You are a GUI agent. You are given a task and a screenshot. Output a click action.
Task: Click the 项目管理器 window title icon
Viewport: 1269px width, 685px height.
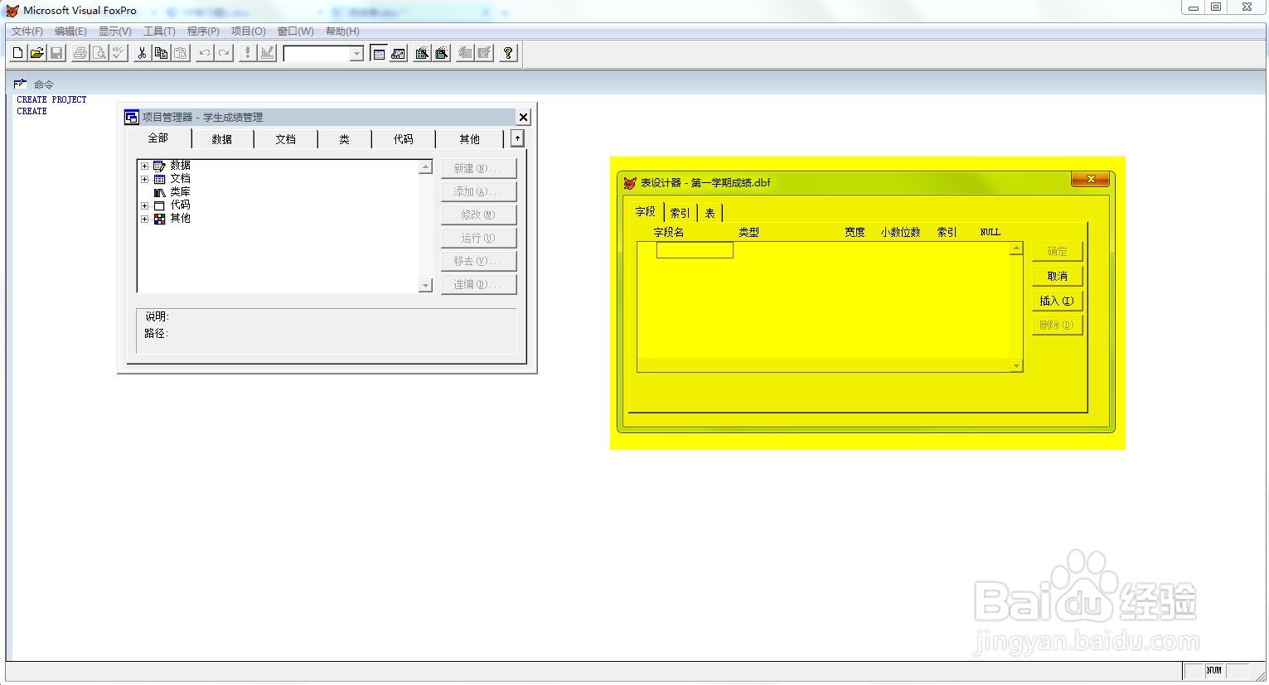point(131,117)
